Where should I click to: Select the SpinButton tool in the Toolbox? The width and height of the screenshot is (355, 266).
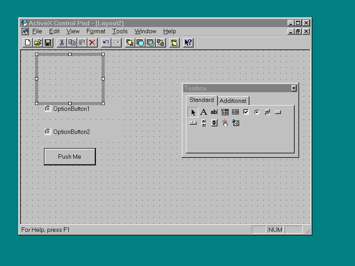pyautogui.click(x=214, y=123)
